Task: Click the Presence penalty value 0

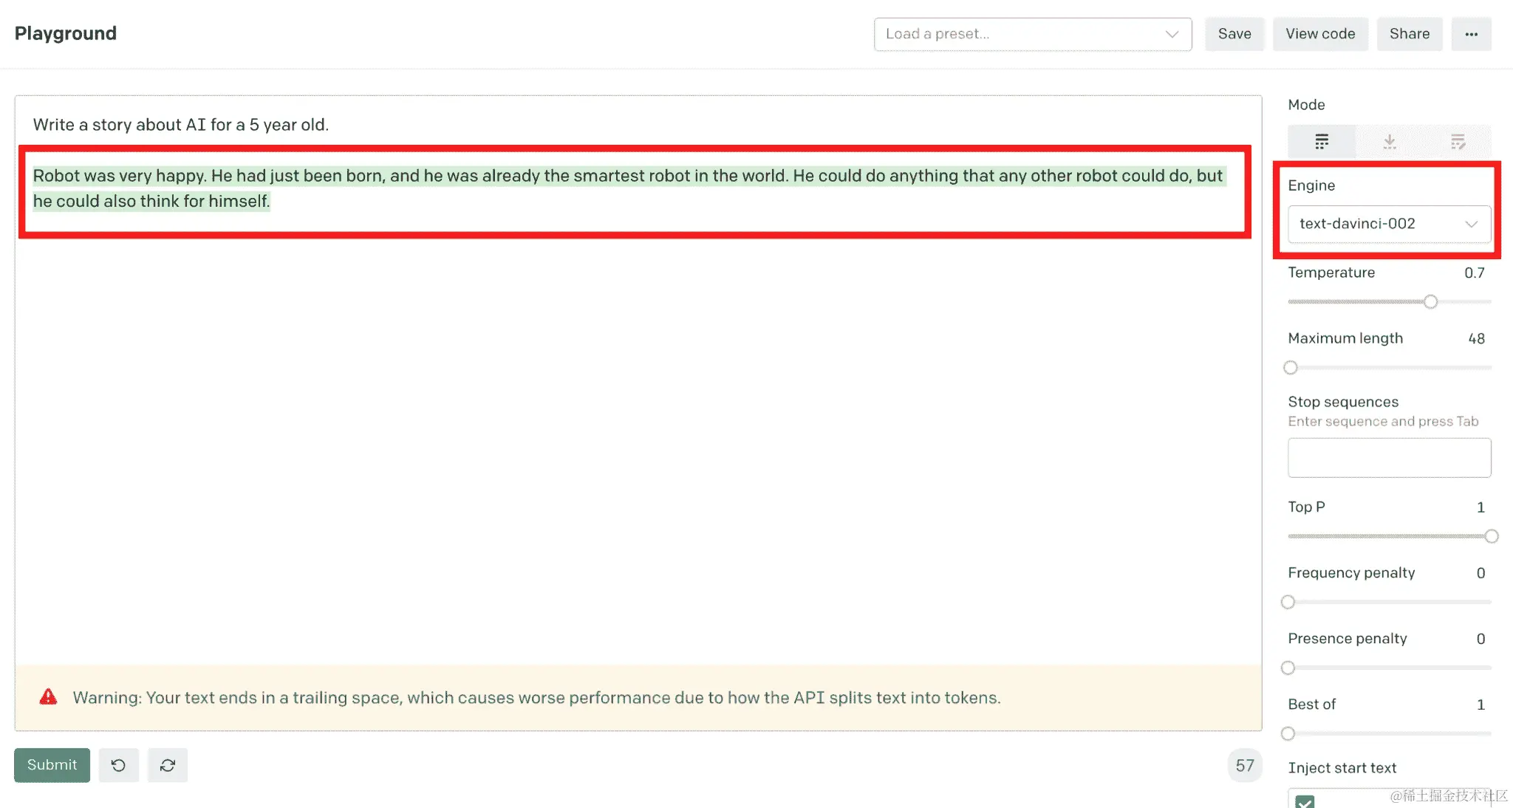Action: 1480,639
